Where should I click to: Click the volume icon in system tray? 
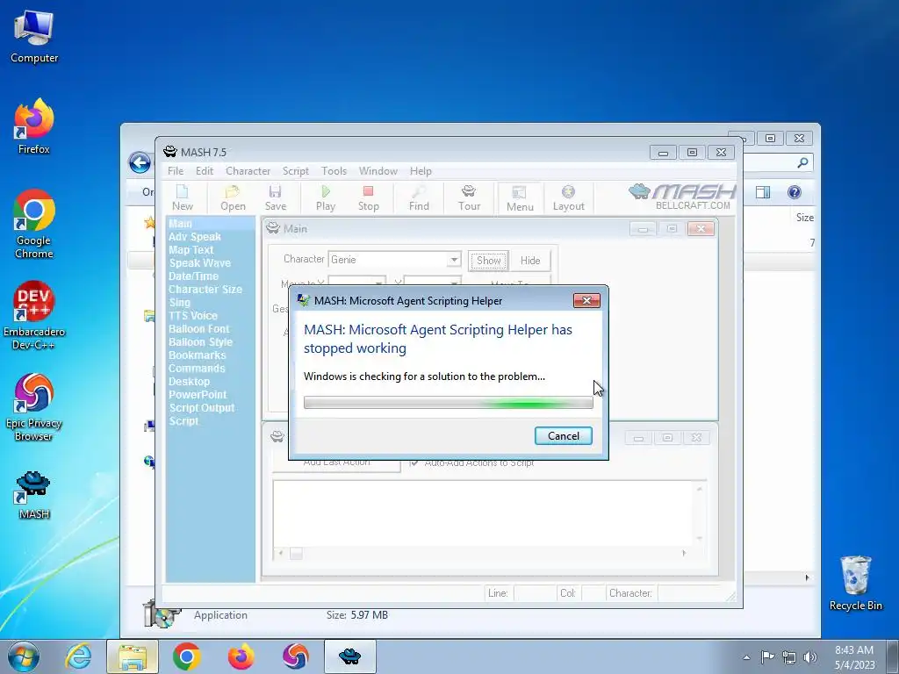coord(810,657)
